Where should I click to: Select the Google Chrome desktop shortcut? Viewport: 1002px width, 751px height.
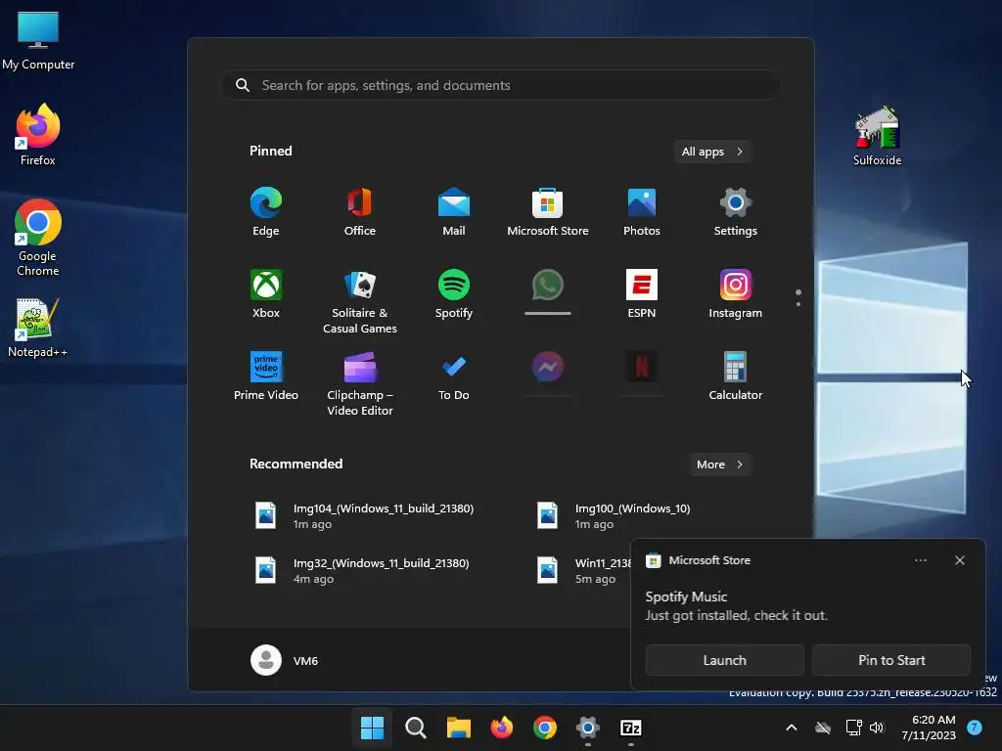click(x=38, y=238)
